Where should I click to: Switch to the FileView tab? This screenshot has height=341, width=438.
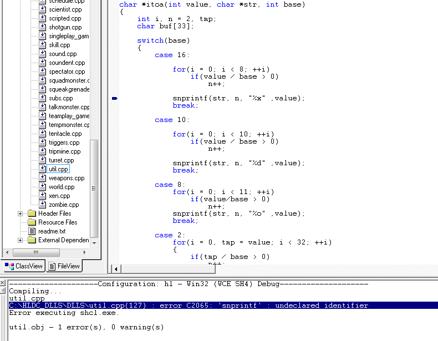[64, 267]
